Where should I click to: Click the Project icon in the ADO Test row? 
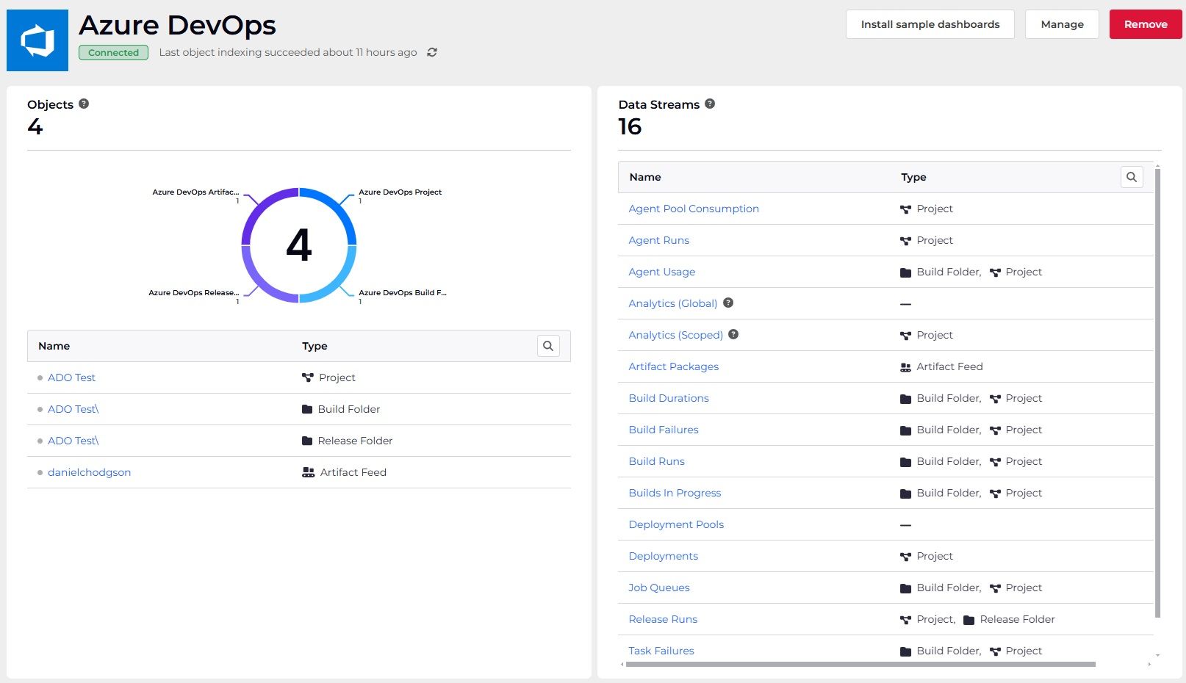[x=308, y=377]
